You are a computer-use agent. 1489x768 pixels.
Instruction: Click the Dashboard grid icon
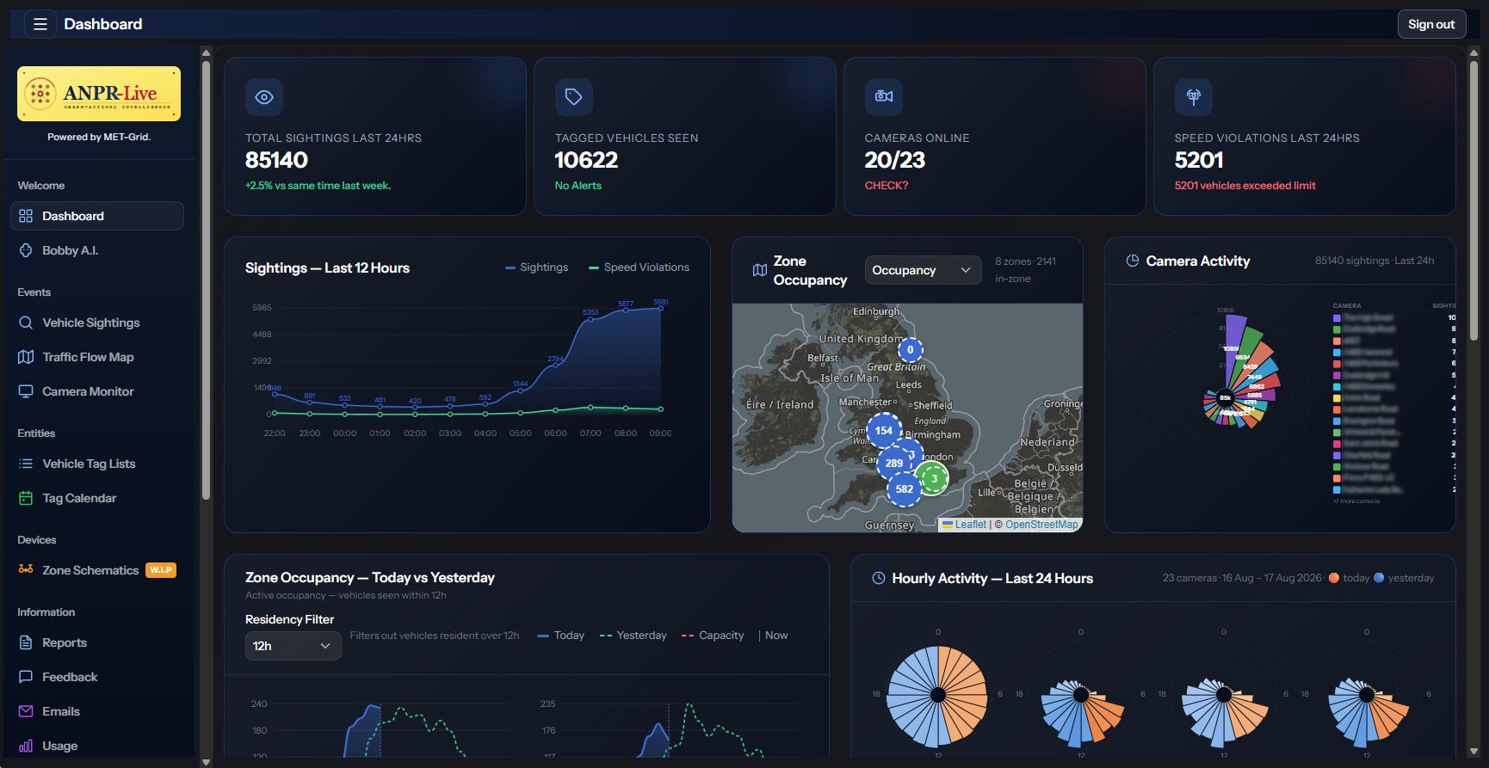(26, 216)
